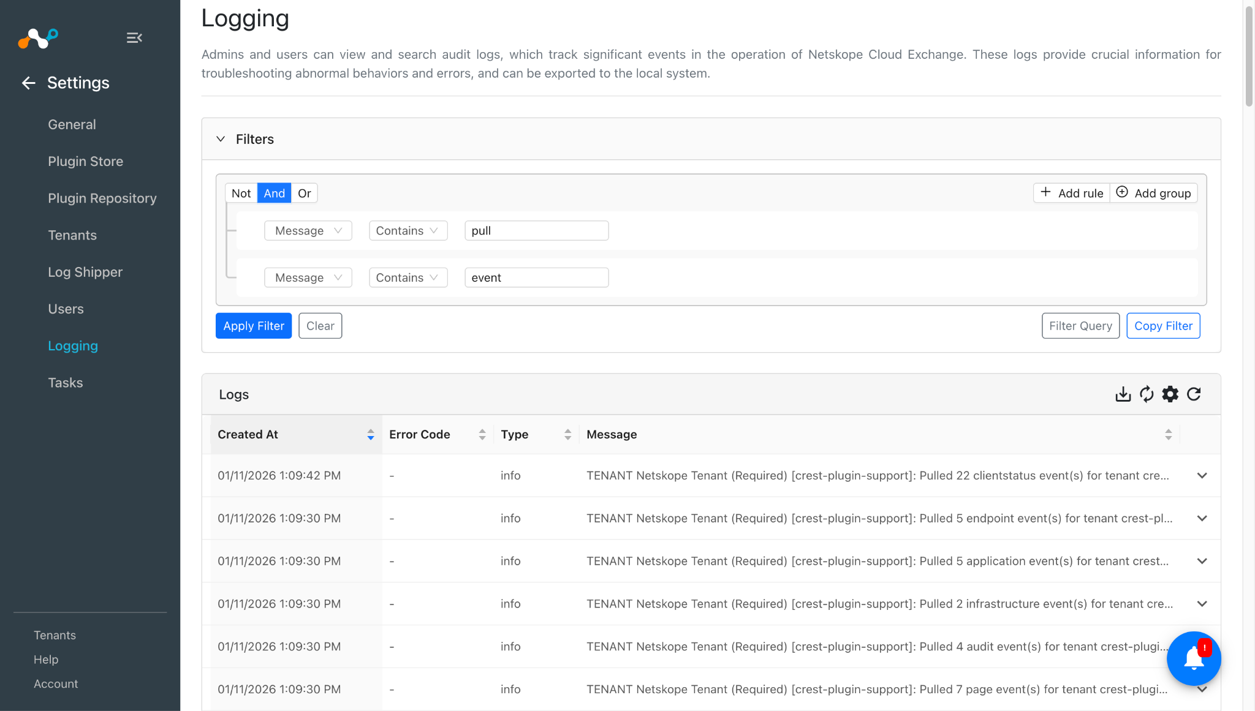Add a new filter group
The image size is (1255, 711).
pyautogui.click(x=1153, y=194)
